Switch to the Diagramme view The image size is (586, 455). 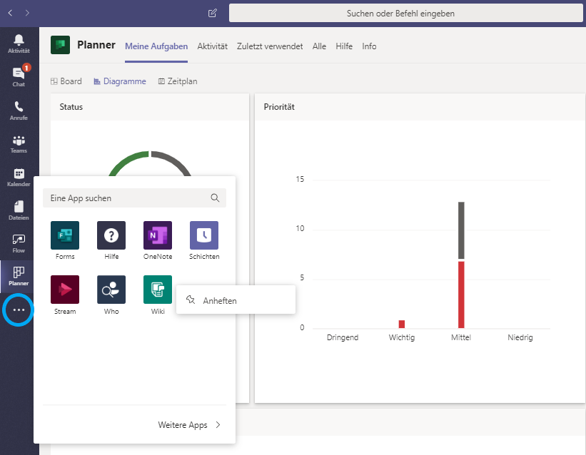pyautogui.click(x=120, y=81)
